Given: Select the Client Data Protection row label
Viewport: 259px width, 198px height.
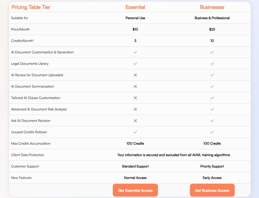Looking at the screenshot, I should [x=27, y=155].
